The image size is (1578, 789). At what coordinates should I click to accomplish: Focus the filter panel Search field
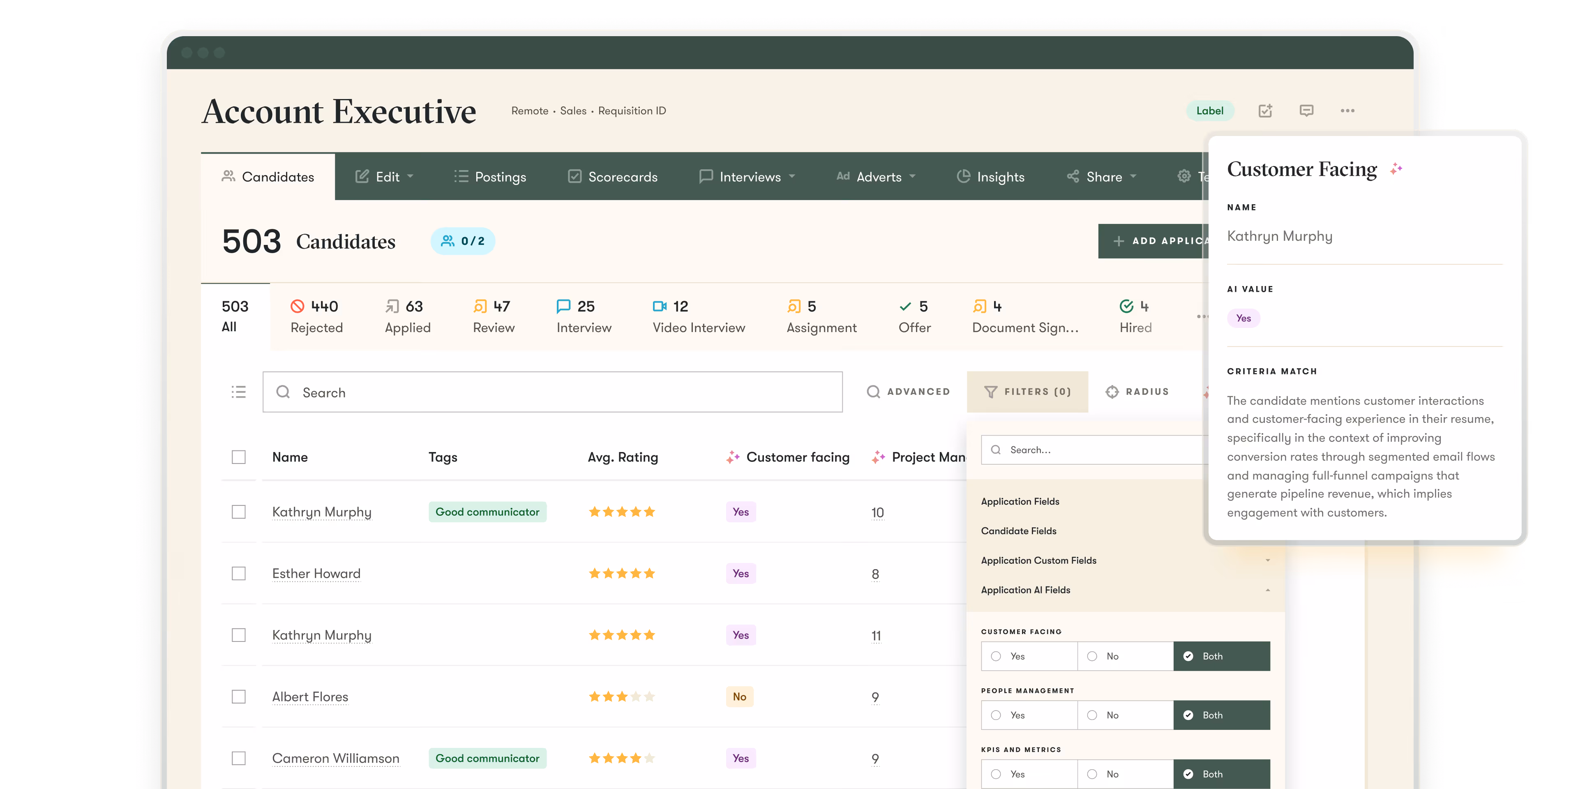pyautogui.click(x=1095, y=450)
